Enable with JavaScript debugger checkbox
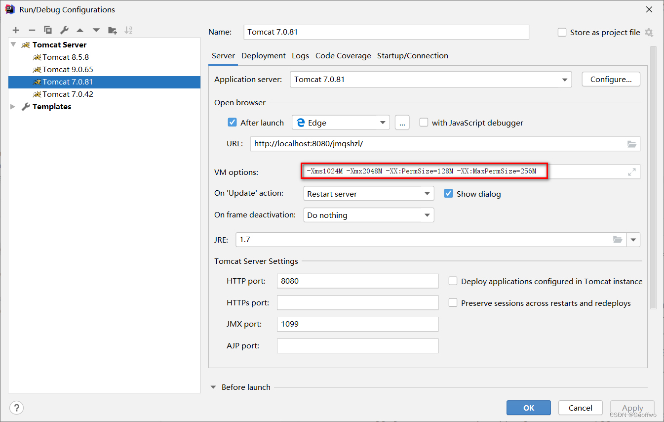This screenshot has height=422, width=664. click(x=424, y=123)
